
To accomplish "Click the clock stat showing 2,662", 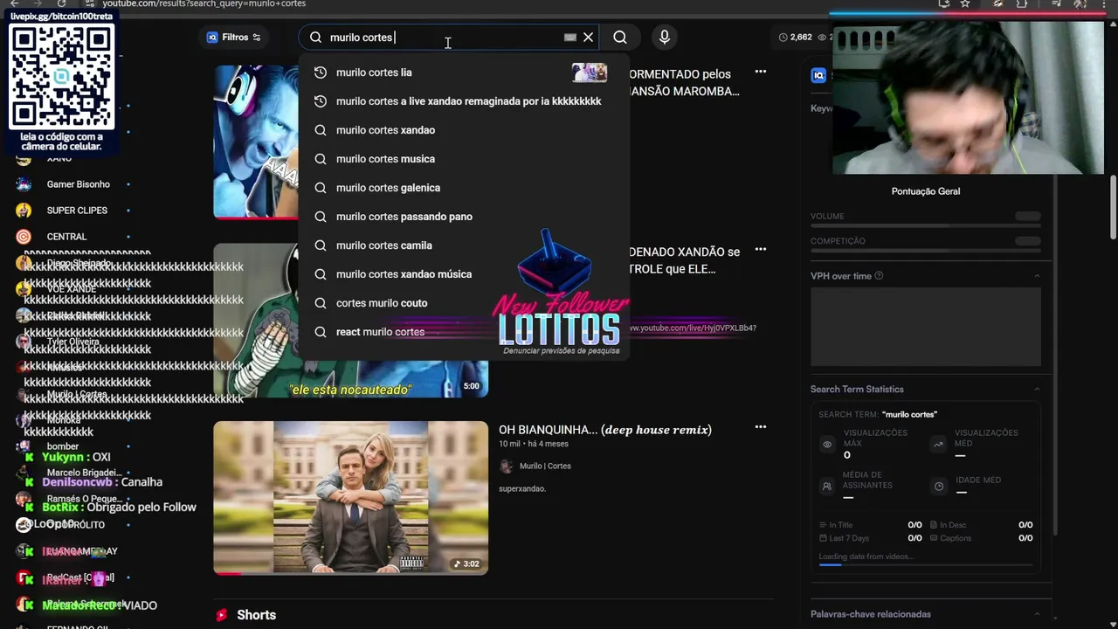I will (x=795, y=38).
